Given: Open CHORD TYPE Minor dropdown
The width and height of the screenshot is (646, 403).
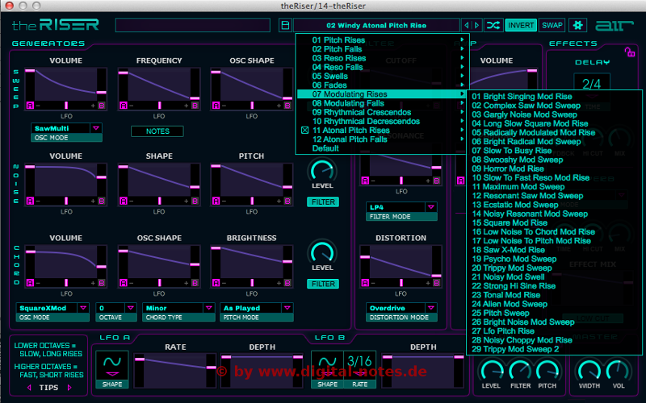Looking at the screenshot, I should 178,308.
